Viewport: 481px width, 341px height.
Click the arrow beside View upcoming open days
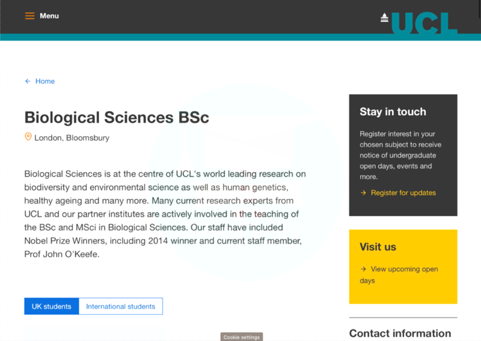click(363, 269)
